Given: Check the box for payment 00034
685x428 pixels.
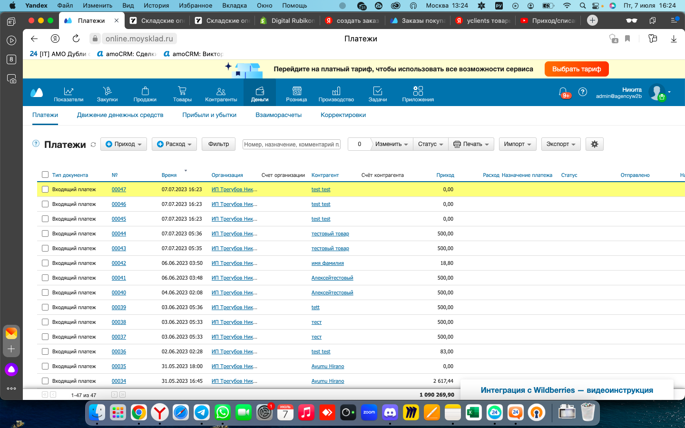Looking at the screenshot, I should point(45,381).
